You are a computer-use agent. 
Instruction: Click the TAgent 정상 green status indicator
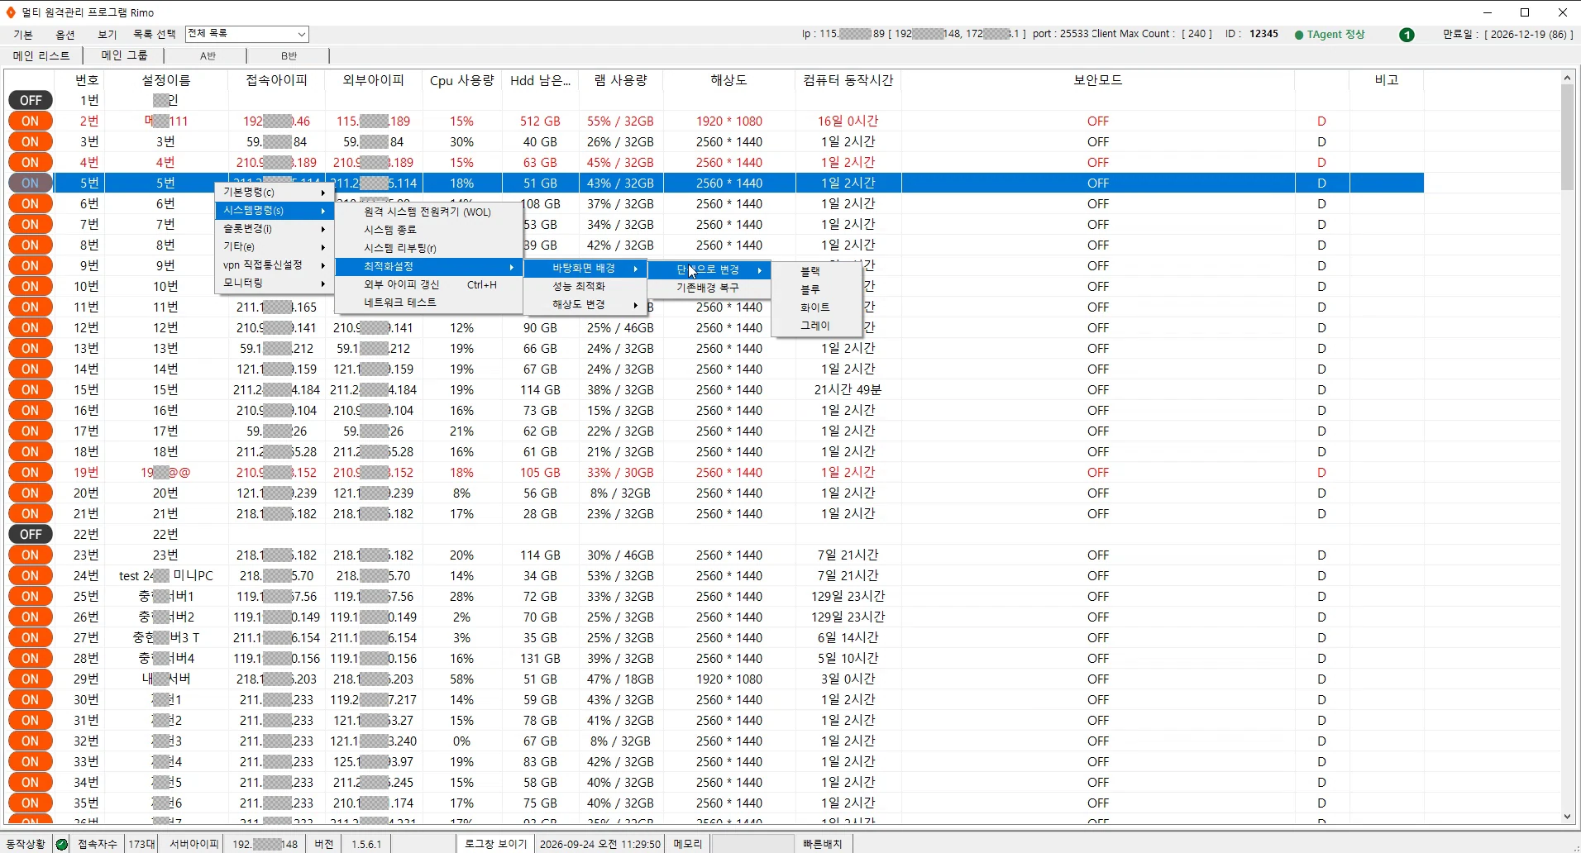click(1330, 35)
